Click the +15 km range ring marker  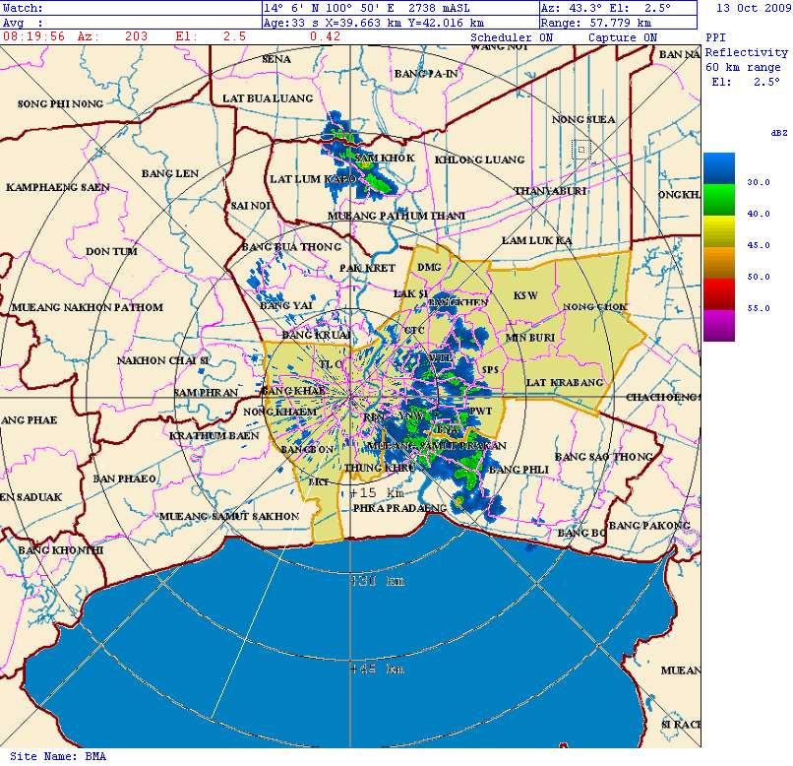(378, 492)
